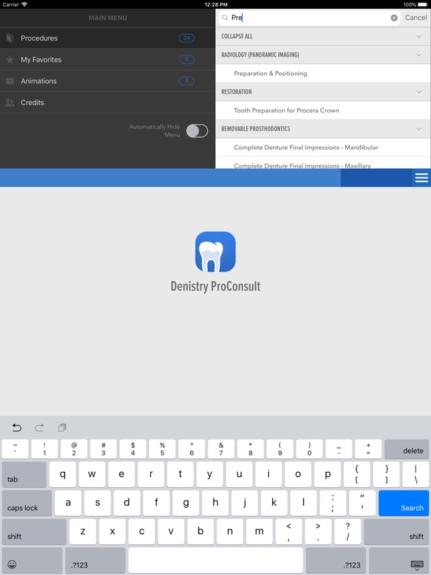Collapse the Restoration section chevron
The image size is (431, 575).
pos(419,92)
